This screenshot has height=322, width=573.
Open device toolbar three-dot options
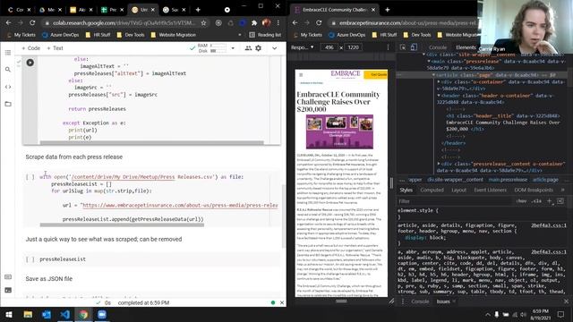click(388, 47)
